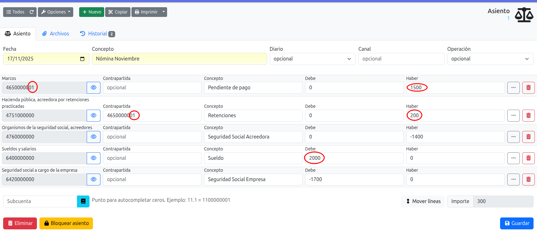Switch to the Archivos tab

pyautogui.click(x=56, y=34)
